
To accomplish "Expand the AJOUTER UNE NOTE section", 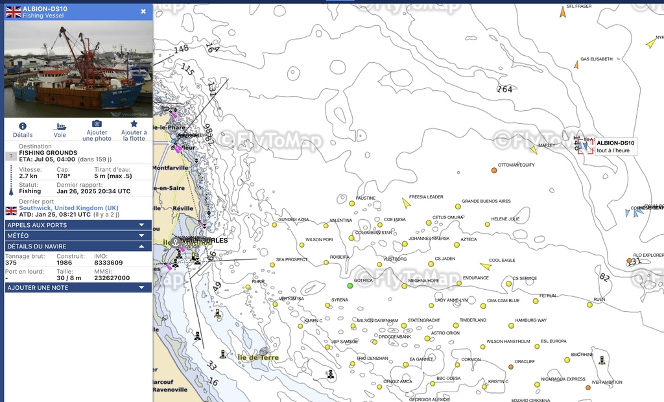I will [78, 288].
